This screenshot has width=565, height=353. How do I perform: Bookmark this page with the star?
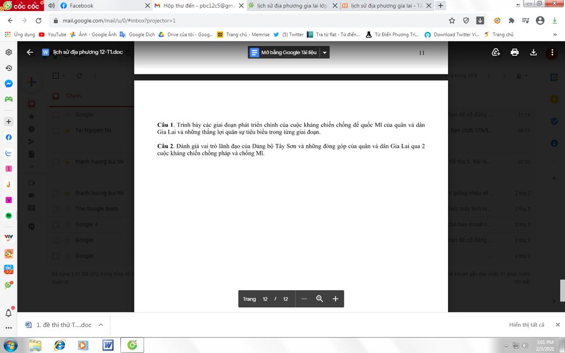coord(452,20)
